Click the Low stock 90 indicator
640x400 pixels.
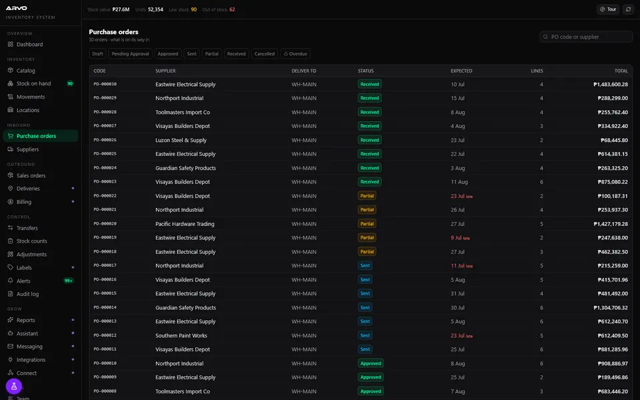(183, 9)
